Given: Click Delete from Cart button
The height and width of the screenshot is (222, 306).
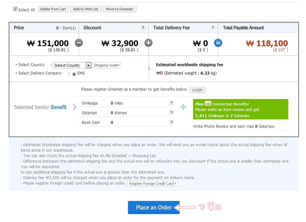Looking at the screenshot, I should point(53,9).
